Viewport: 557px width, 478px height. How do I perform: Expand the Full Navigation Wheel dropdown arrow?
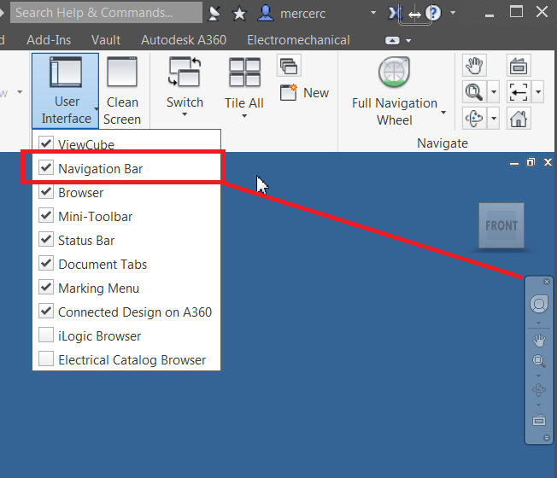pyautogui.click(x=443, y=113)
